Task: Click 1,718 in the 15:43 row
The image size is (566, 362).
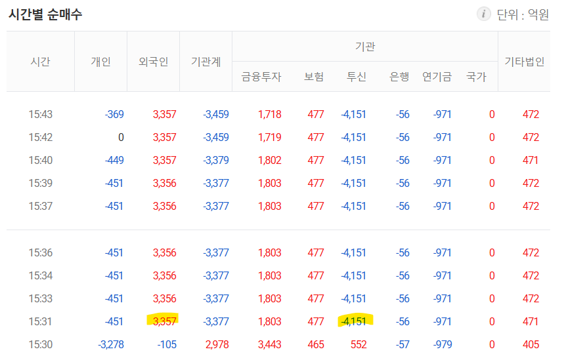Action: (270, 115)
